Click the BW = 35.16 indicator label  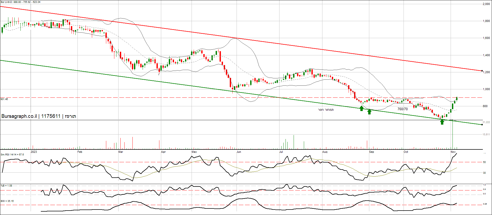click(x=7, y=201)
